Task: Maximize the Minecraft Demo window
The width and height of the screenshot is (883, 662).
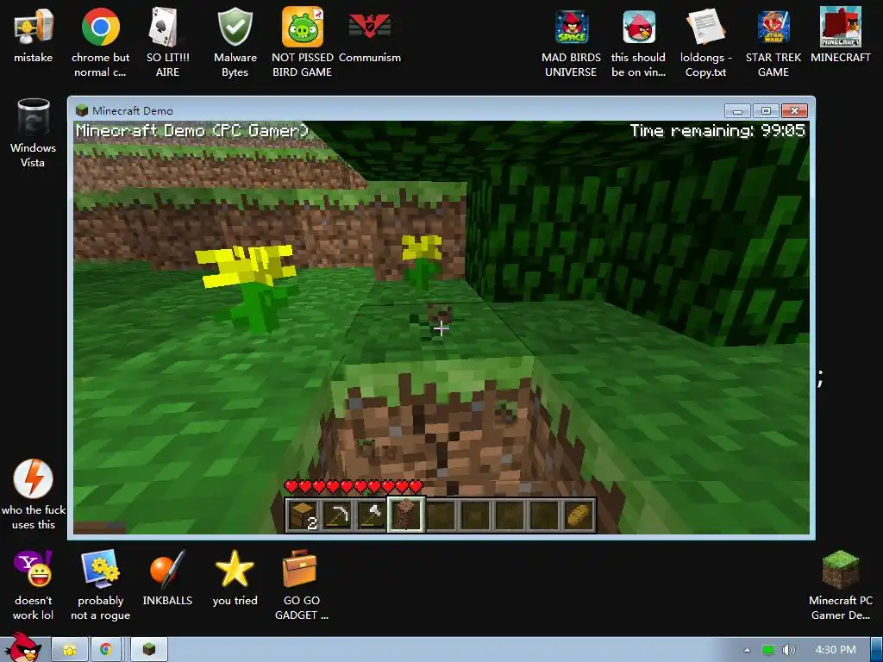Action: tap(766, 110)
